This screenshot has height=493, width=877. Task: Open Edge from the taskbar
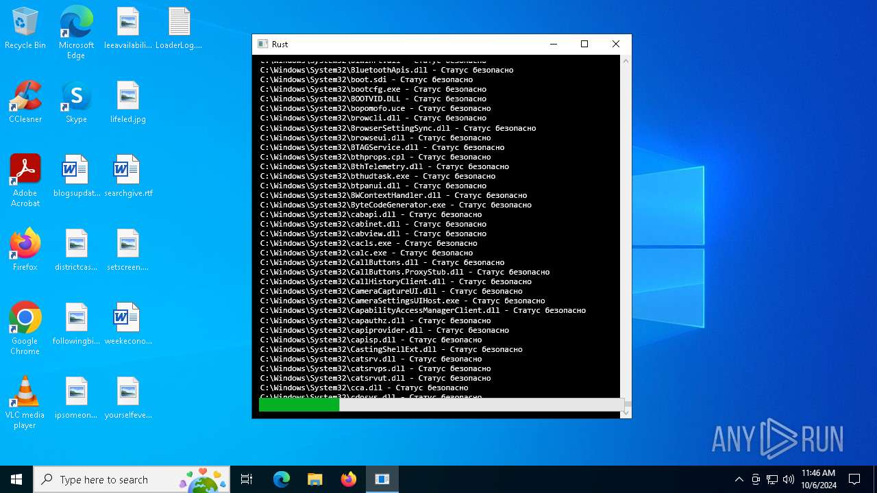click(282, 479)
